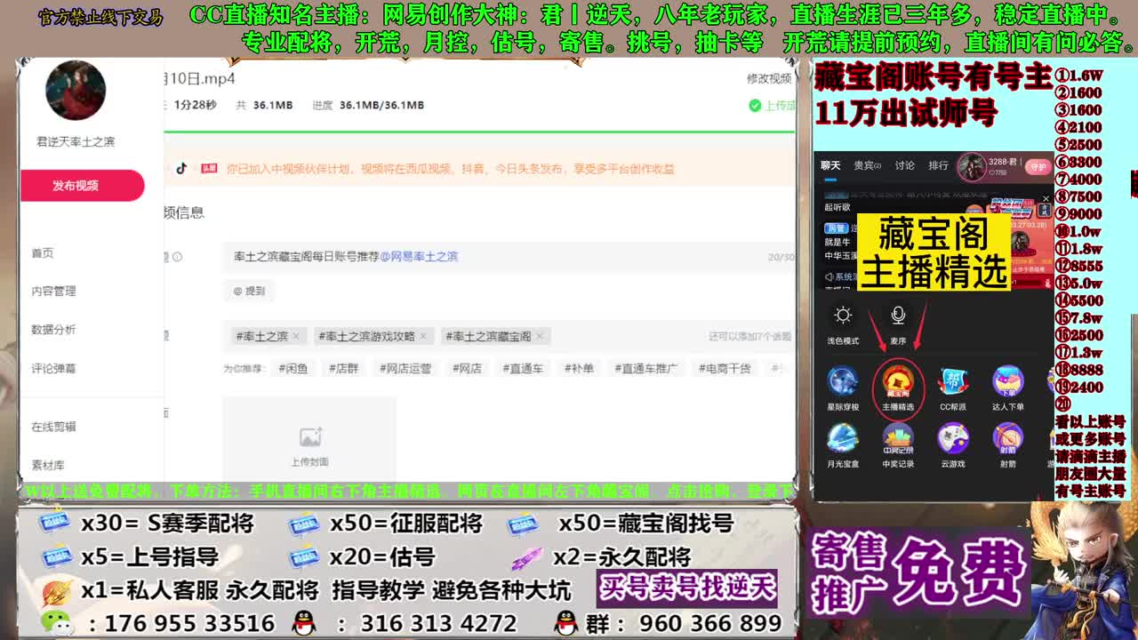This screenshot has width=1138, height=640.
Task: Click the @网易率土之滨 mention link
Action: click(419, 256)
